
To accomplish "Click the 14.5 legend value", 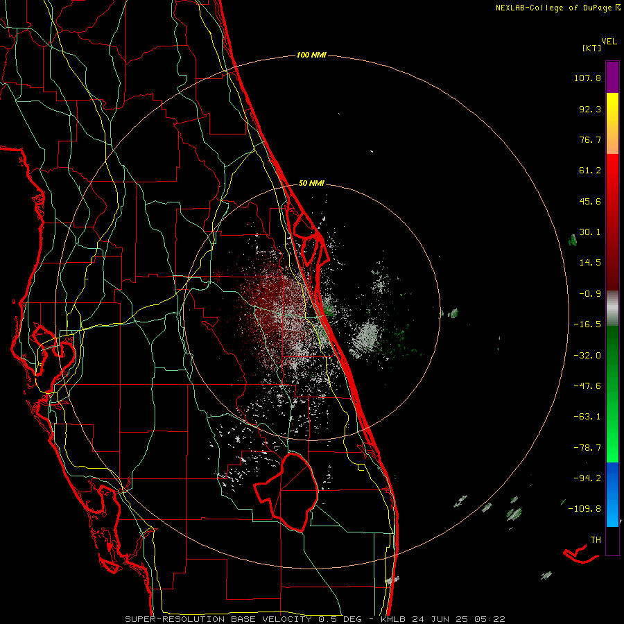I will click(x=590, y=263).
